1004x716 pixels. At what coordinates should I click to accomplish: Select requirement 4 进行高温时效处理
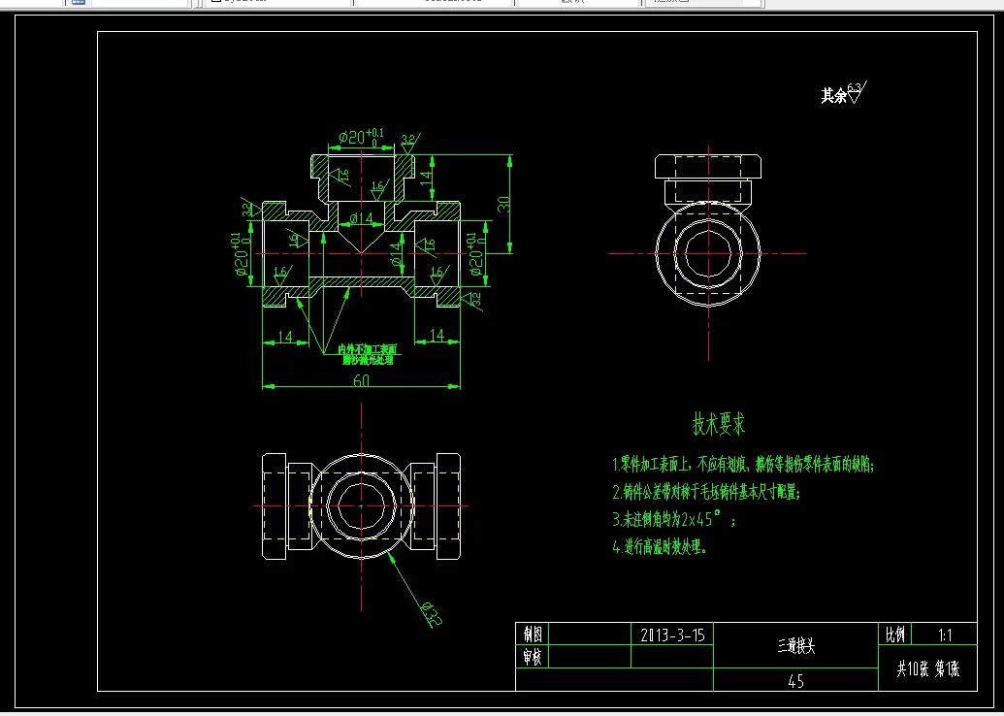tap(660, 547)
